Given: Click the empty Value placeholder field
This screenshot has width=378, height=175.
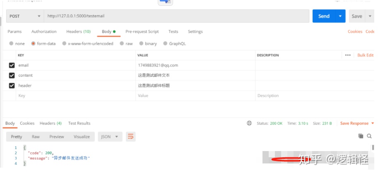Looking at the screenshot, I should click(195, 95).
